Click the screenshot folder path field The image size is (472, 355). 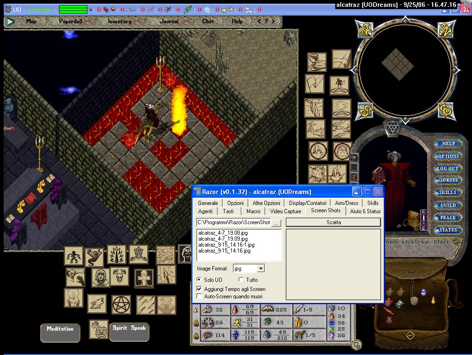(234, 222)
